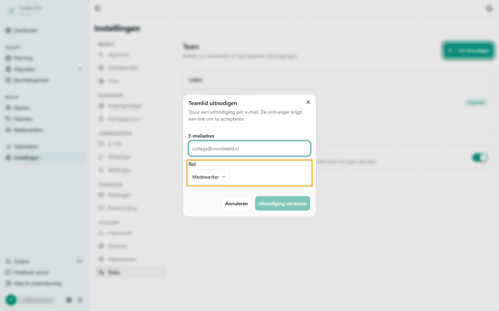Expand the Afspraken sidebar item chevron

click(80, 69)
